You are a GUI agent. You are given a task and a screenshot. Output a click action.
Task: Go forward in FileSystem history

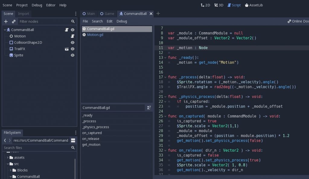pyautogui.click(x=10, y=140)
